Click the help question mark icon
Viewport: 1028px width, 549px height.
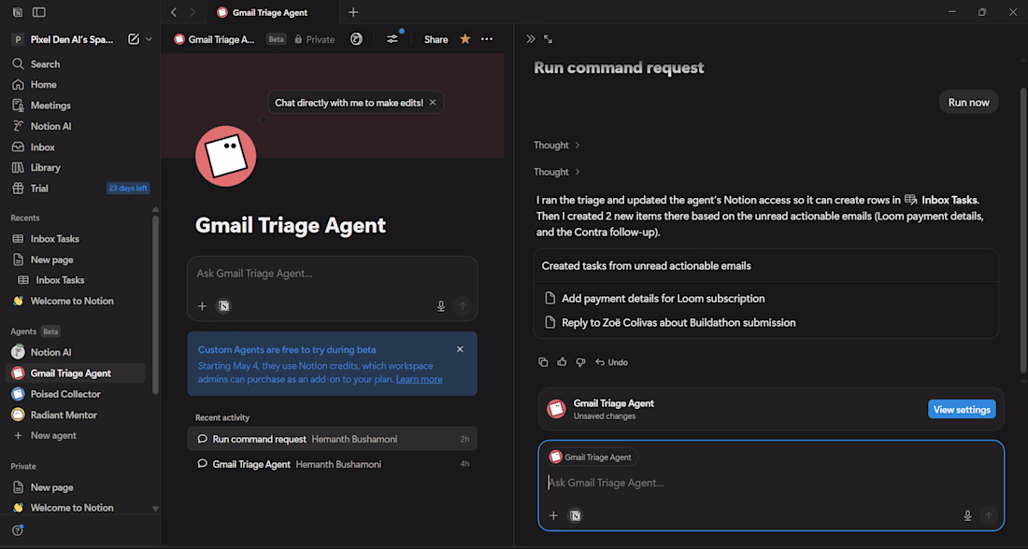click(18, 530)
